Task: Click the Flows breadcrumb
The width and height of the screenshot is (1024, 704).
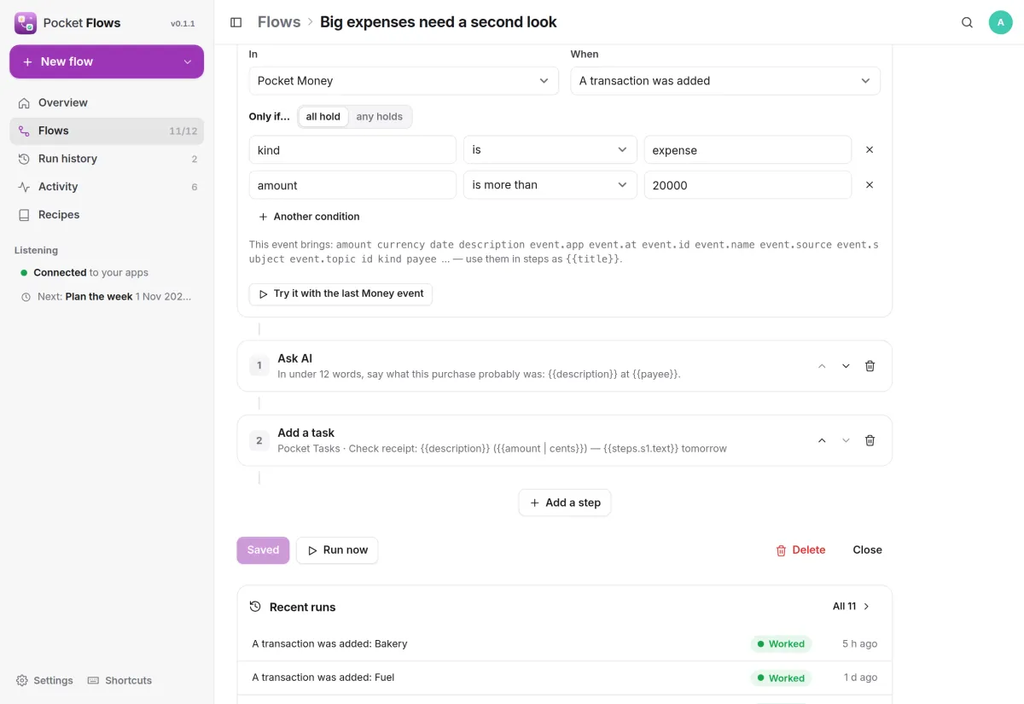Action: click(x=279, y=22)
